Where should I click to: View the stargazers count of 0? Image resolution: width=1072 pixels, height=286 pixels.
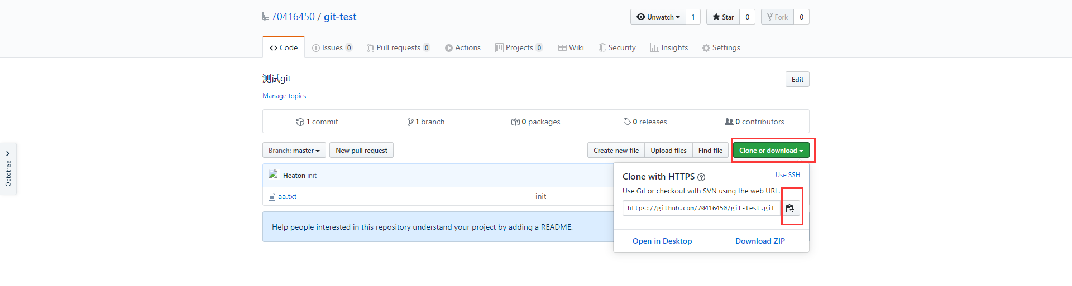[747, 17]
